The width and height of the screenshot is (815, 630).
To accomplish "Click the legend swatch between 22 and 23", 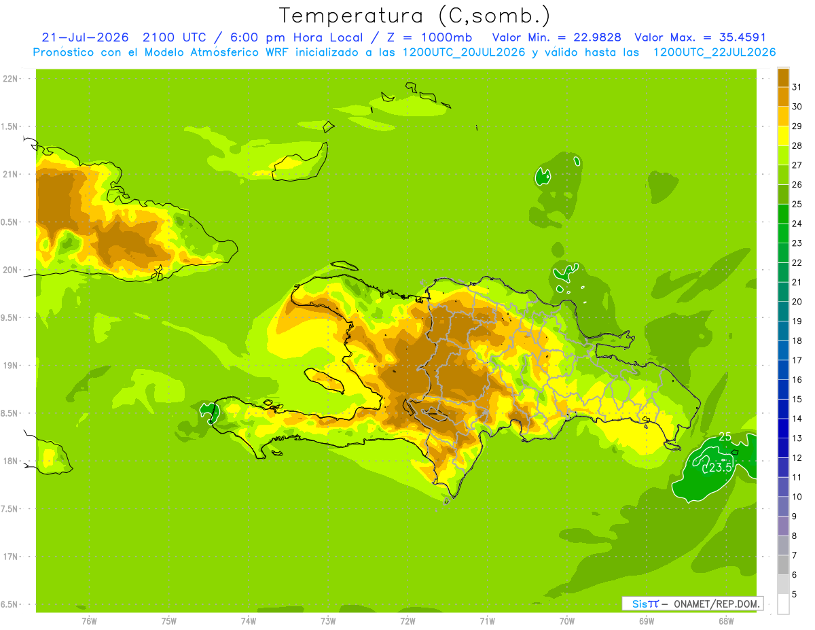I will click(x=783, y=253).
